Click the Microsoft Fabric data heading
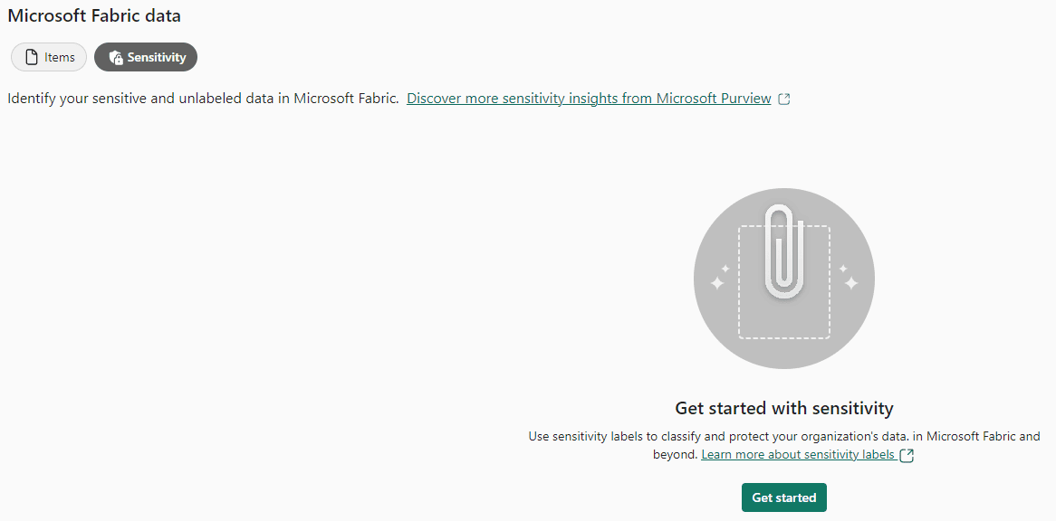 (94, 15)
